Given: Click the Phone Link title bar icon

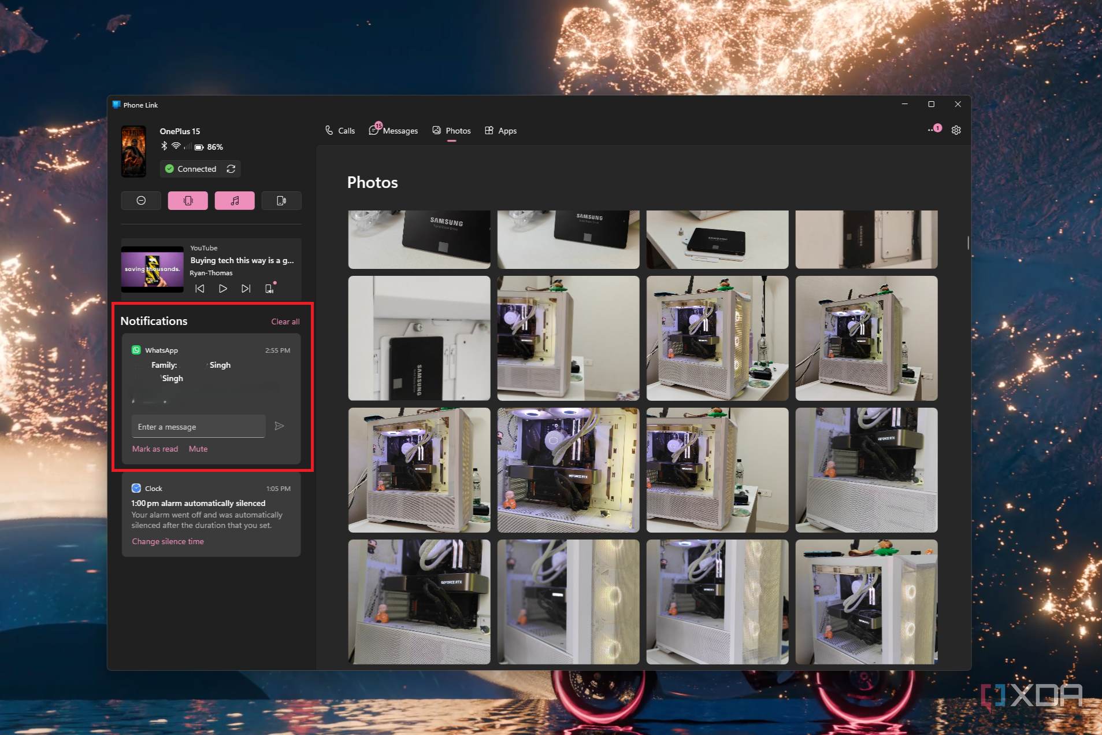Looking at the screenshot, I should click(117, 105).
